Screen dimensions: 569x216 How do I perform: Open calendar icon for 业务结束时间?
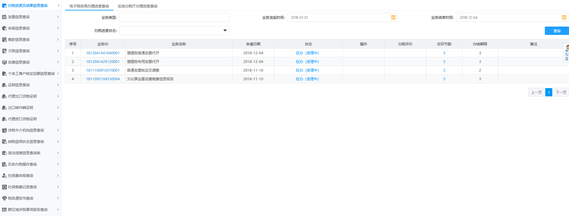point(564,18)
